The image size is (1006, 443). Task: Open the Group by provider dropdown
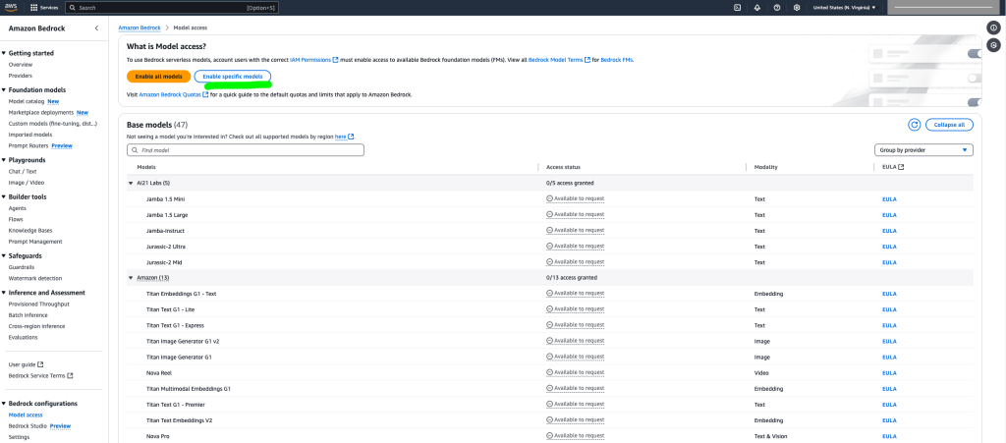(923, 150)
